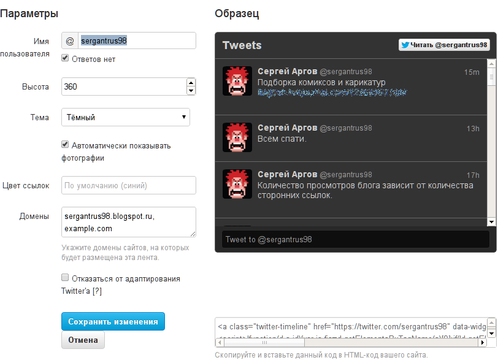Click 'Tweet to @sergantrus98' input box
This screenshot has width=498, height=360.
[356, 239]
